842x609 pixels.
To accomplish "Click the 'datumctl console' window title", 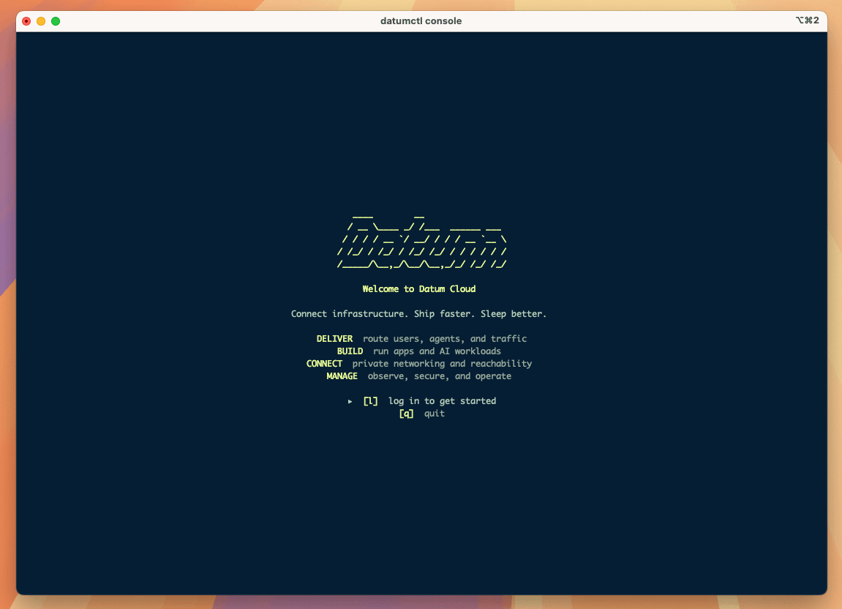I will pyautogui.click(x=421, y=21).
